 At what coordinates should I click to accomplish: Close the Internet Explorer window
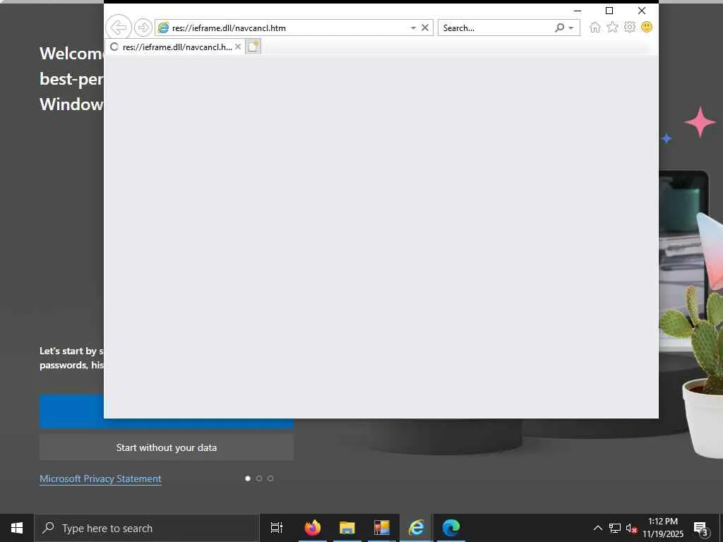[641, 11]
